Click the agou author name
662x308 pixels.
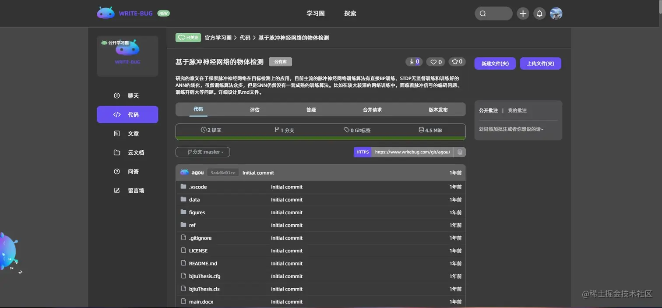(198, 173)
